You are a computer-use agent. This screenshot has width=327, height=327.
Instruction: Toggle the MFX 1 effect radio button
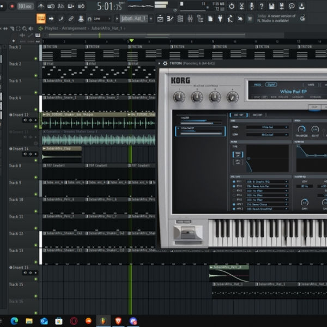click(234, 204)
